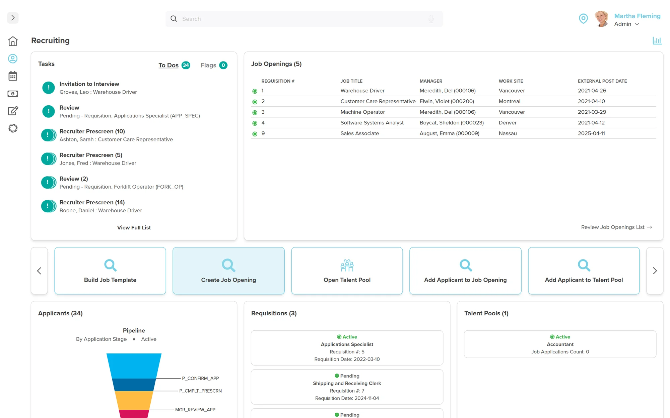Click green status icon for Machine Operator row
Image resolution: width=670 pixels, height=418 pixels.
(x=255, y=112)
